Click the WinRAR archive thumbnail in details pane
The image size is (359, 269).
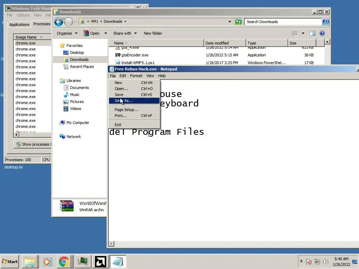67,206
